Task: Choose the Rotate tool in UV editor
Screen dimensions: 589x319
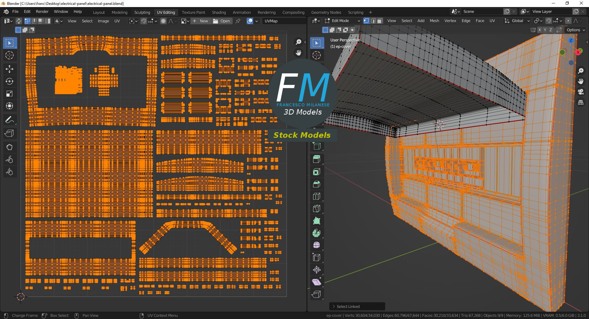Action: pos(10,81)
